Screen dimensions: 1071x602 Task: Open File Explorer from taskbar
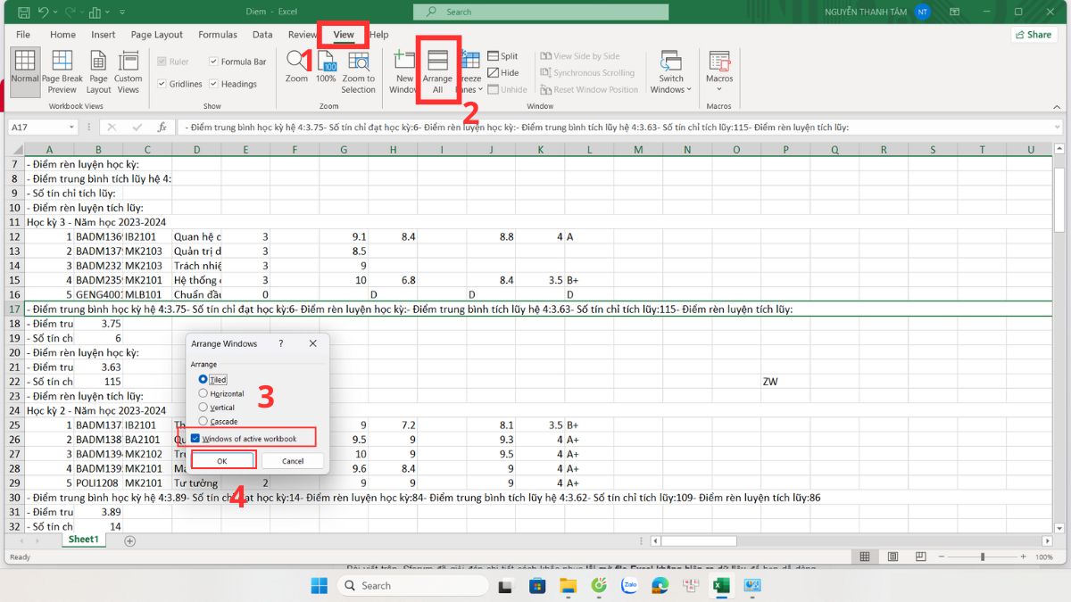(568, 585)
